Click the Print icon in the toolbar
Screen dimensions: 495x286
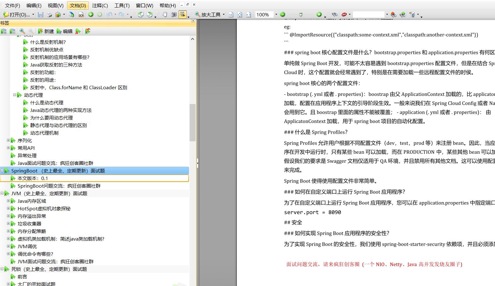click(49, 15)
